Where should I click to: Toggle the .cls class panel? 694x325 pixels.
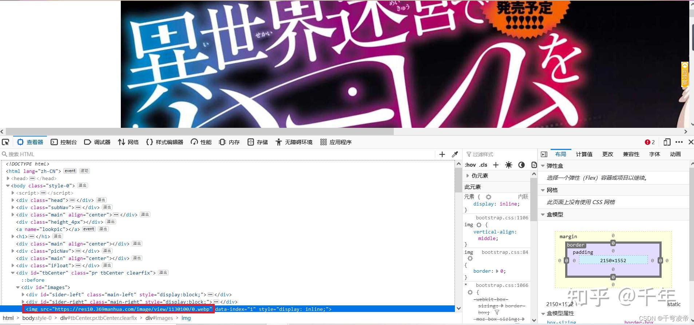483,165
